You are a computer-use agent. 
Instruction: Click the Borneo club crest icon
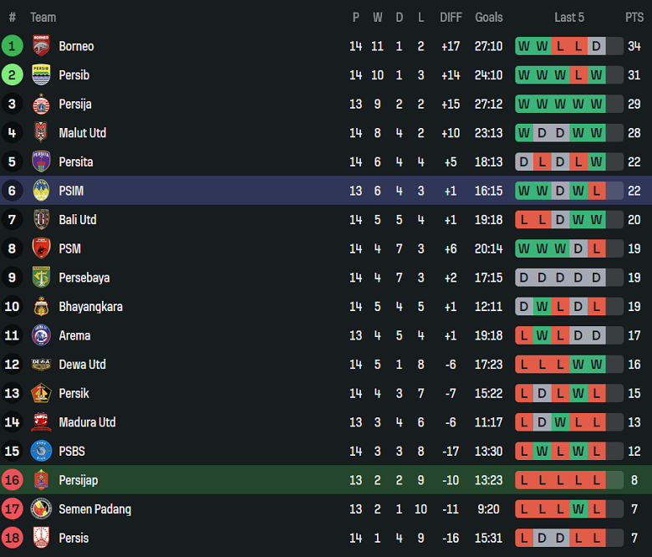pyautogui.click(x=41, y=46)
